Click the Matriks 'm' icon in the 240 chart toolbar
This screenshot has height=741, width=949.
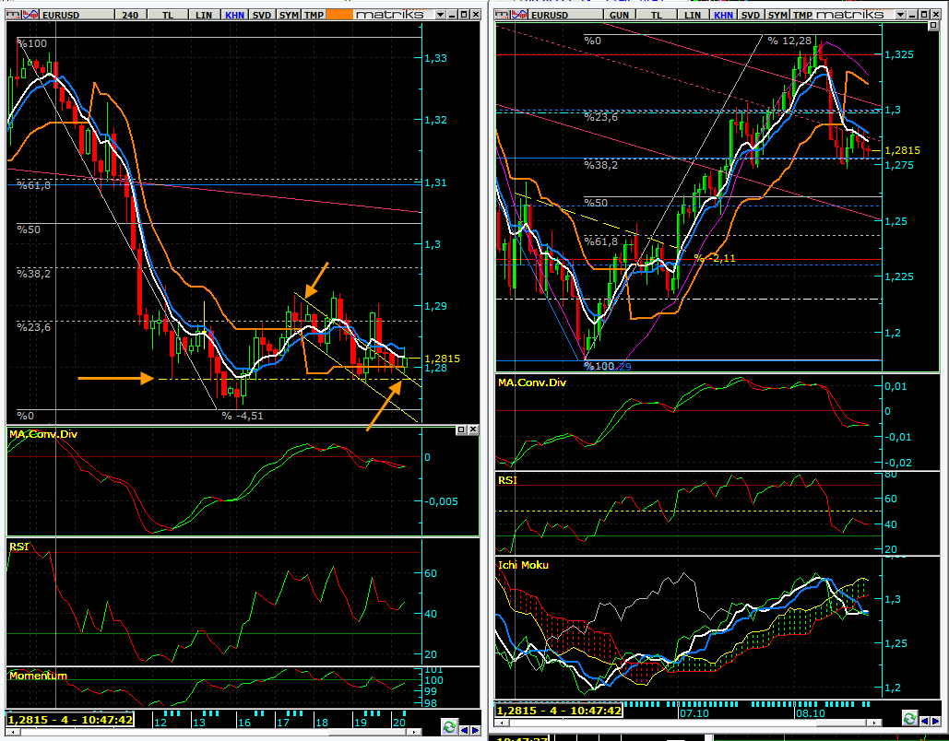coord(14,16)
